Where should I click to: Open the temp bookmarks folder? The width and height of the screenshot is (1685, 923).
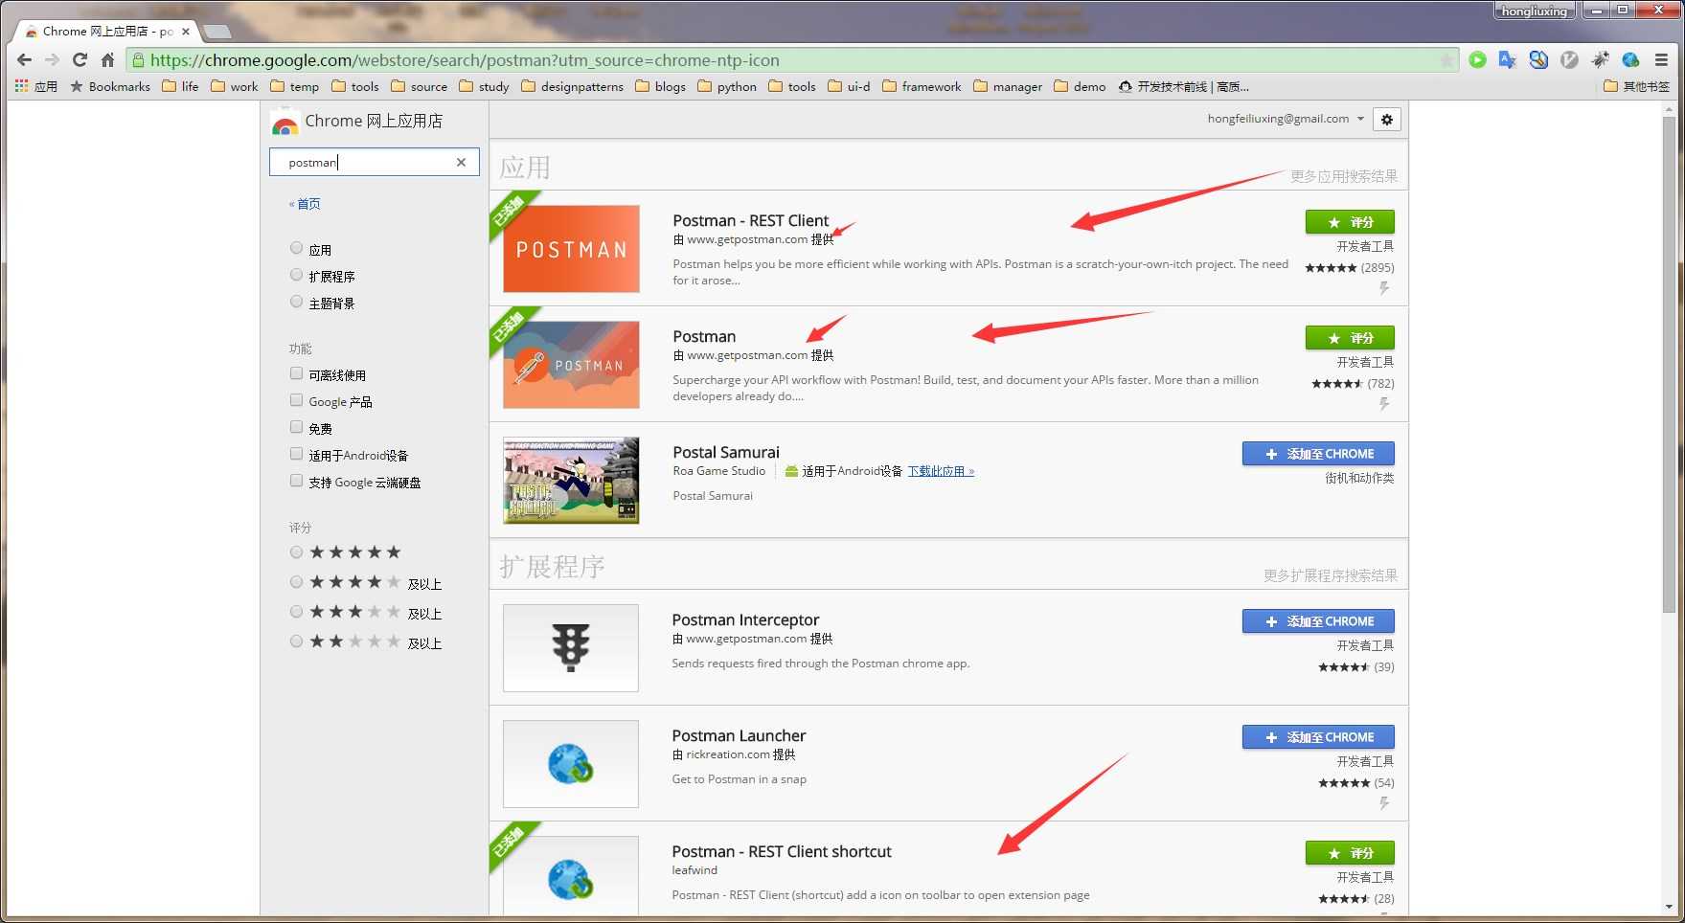point(295,86)
